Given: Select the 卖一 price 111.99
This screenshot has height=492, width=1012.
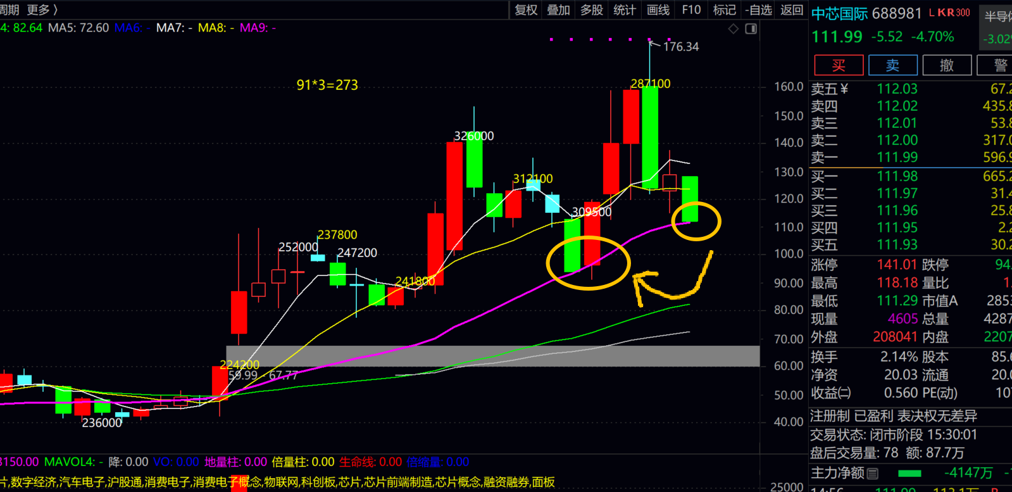Looking at the screenshot, I should [897, 157].
